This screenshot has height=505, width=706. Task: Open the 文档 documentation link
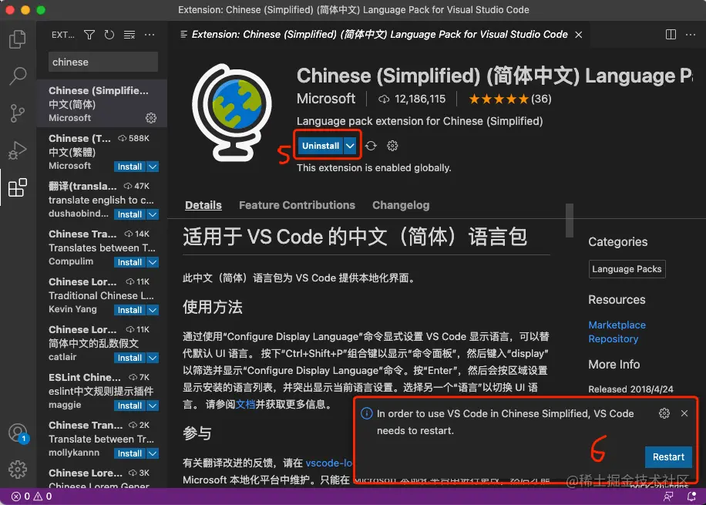point(245,404)
